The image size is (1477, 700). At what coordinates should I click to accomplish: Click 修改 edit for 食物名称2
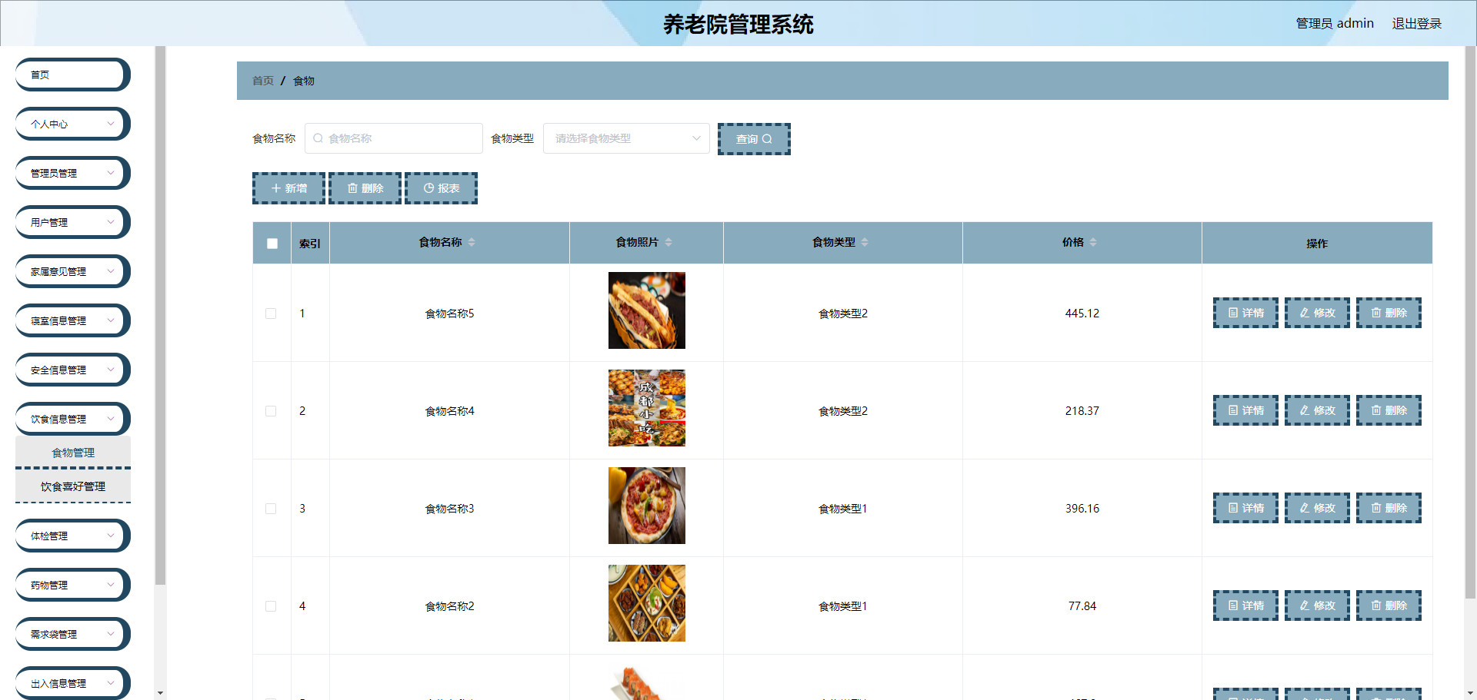(x=1317, y=605)
